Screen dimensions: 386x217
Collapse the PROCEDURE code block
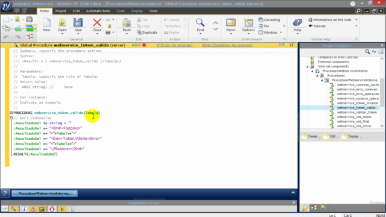11,113
